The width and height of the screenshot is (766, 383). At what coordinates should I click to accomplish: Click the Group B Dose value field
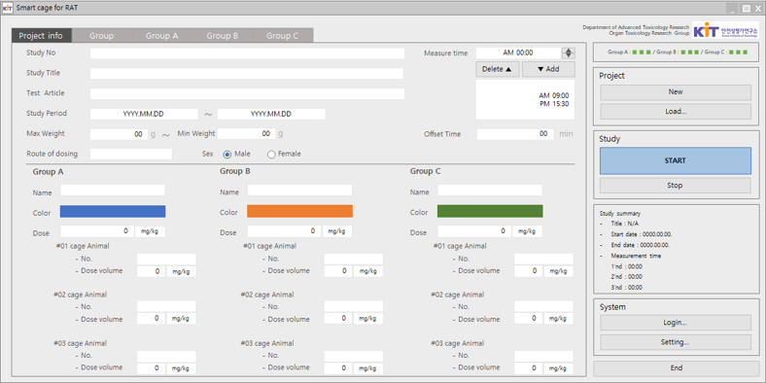[284, 231]
